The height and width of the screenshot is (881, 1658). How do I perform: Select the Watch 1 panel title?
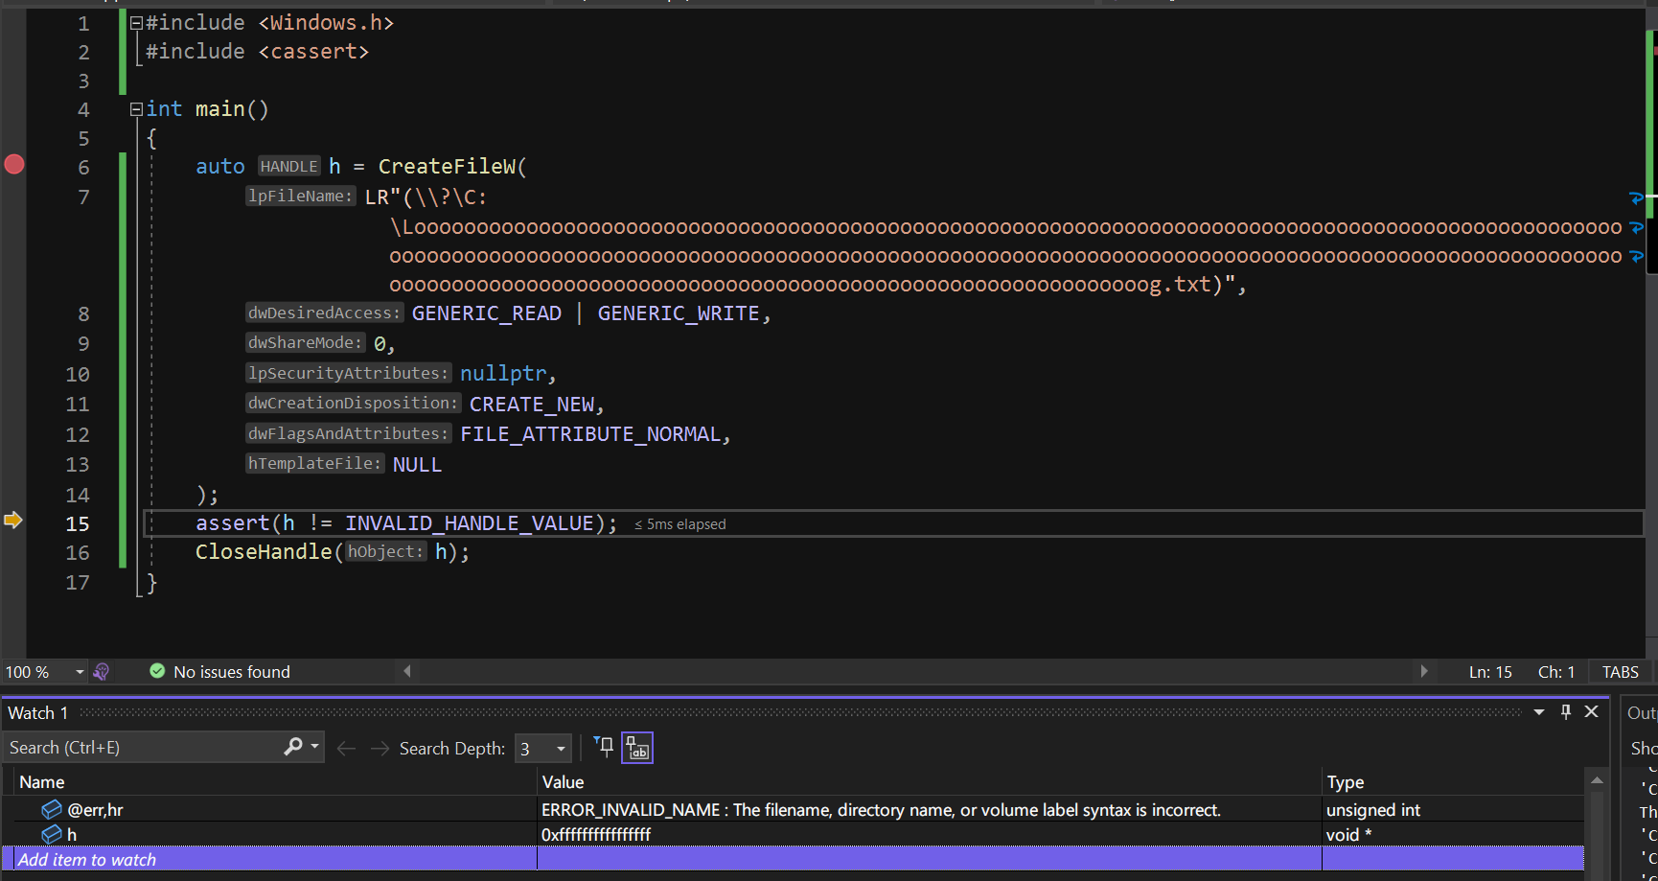(x=38, y=712)
